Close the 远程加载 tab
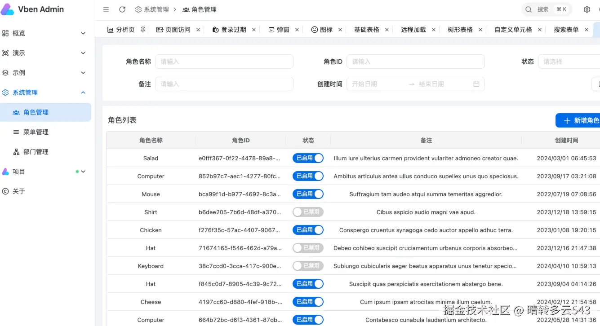 [434, 30]
